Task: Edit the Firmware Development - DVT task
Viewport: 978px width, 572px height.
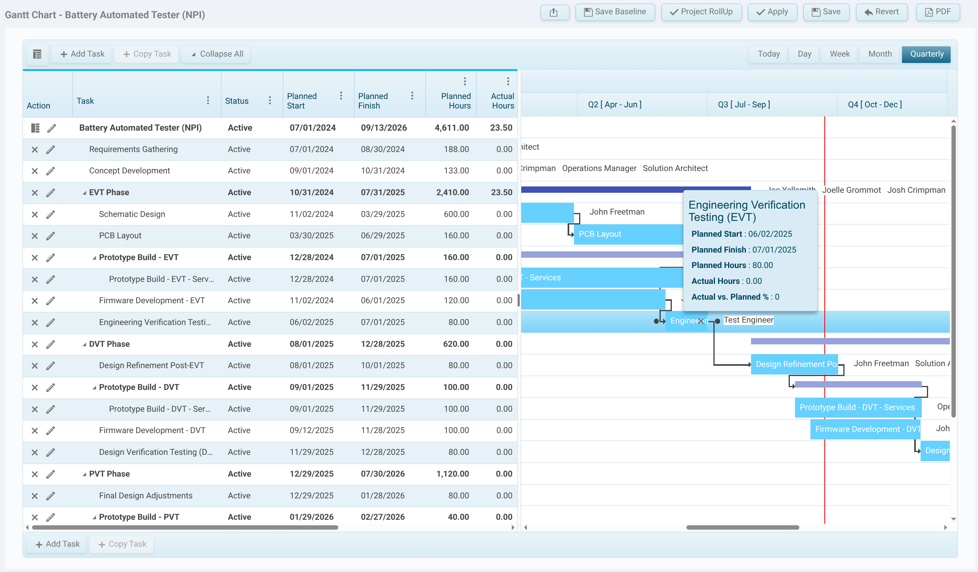Action: click(50, 431)
